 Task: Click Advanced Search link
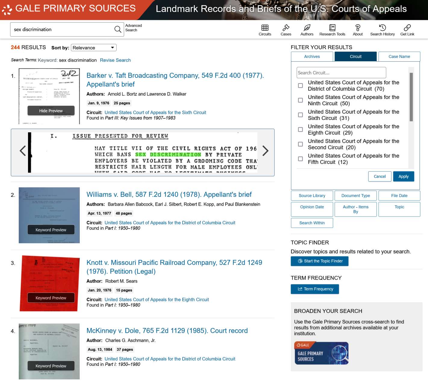133,28
